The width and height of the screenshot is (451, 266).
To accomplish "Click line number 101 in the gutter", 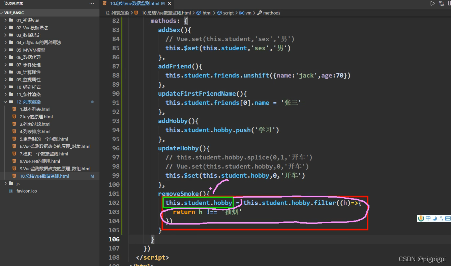I will pyautogui.click(x=114, y=194).
